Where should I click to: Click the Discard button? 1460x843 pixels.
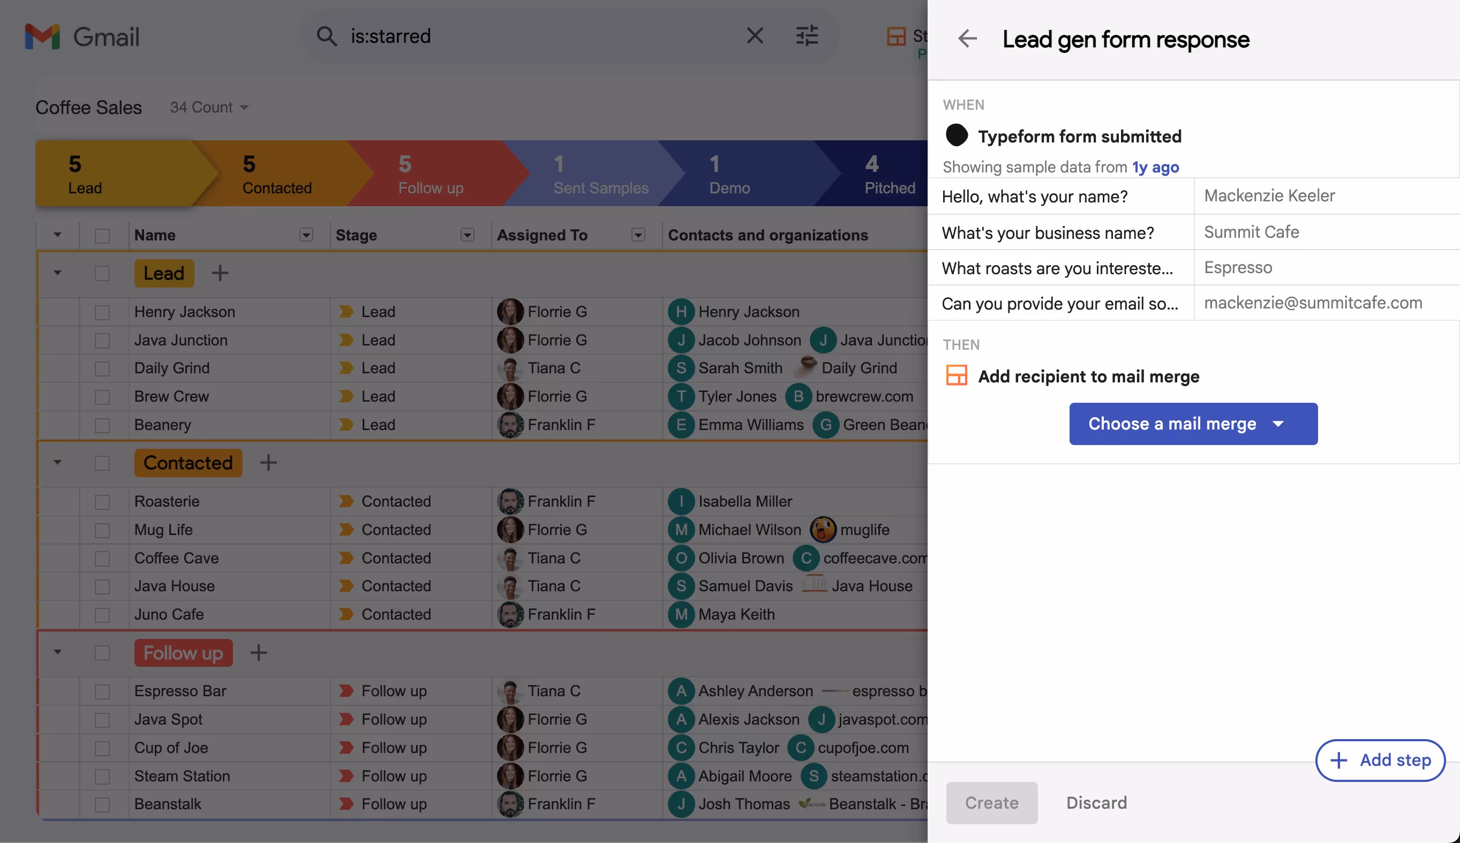point(1096,802)
